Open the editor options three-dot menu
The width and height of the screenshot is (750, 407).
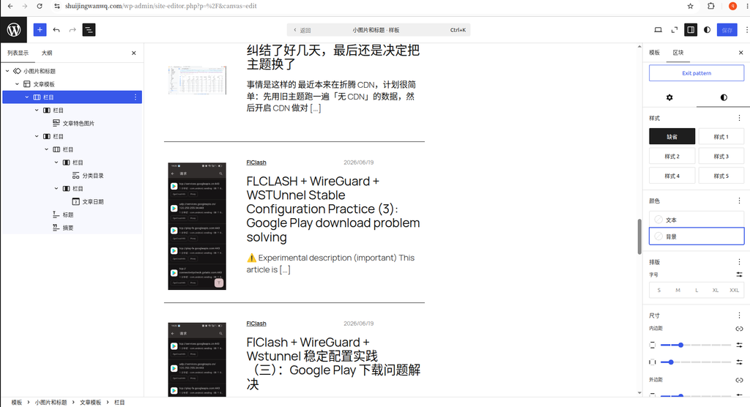[746, 30]
